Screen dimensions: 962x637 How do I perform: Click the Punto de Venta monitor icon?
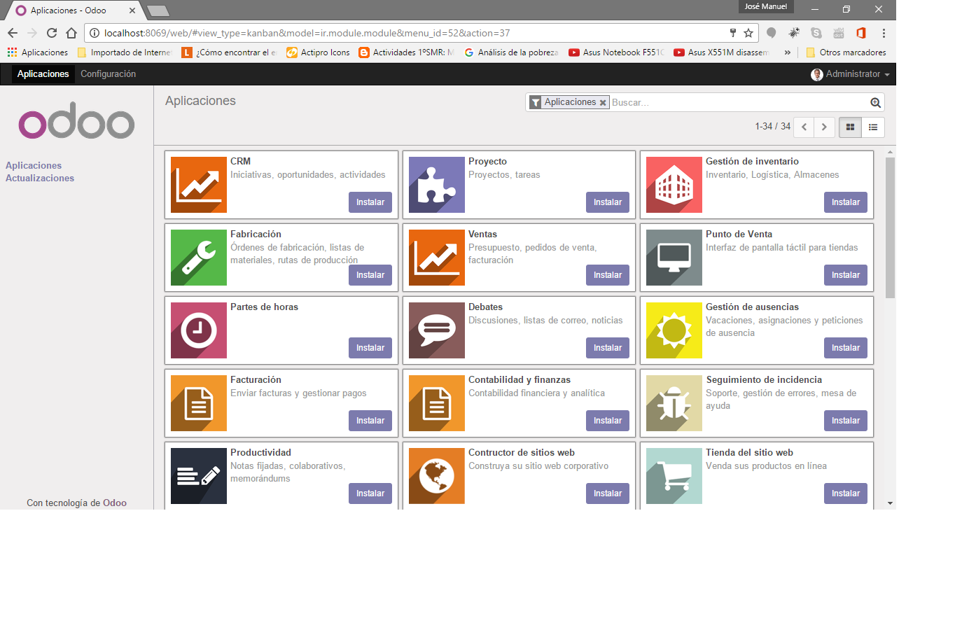click(674, 258)
